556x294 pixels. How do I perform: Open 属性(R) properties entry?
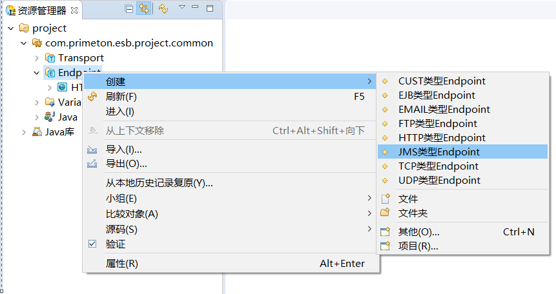pos(122,263)
